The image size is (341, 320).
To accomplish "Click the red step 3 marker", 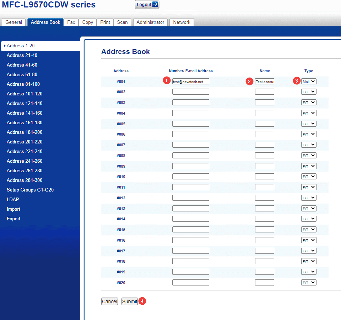I will [296, 81].
